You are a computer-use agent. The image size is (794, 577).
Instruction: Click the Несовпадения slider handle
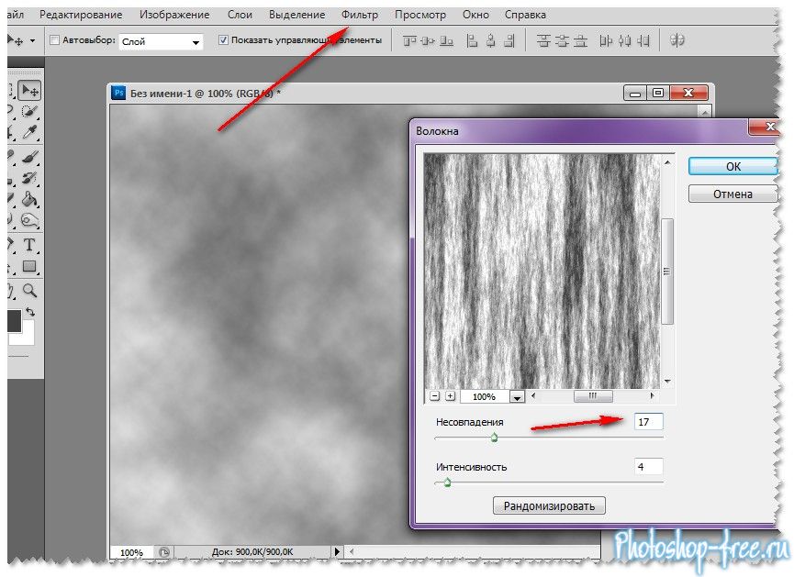[x=494, y=438]
